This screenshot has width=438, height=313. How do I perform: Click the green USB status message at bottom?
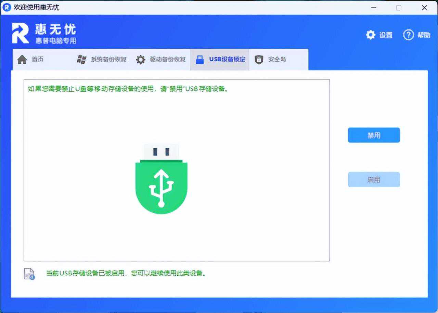[x=126, y=274]
